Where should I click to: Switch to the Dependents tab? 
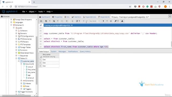tap(104, 17)
